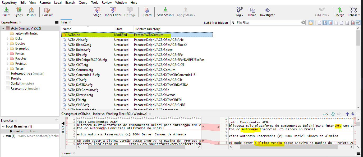Sort files by the Name column

88,29
